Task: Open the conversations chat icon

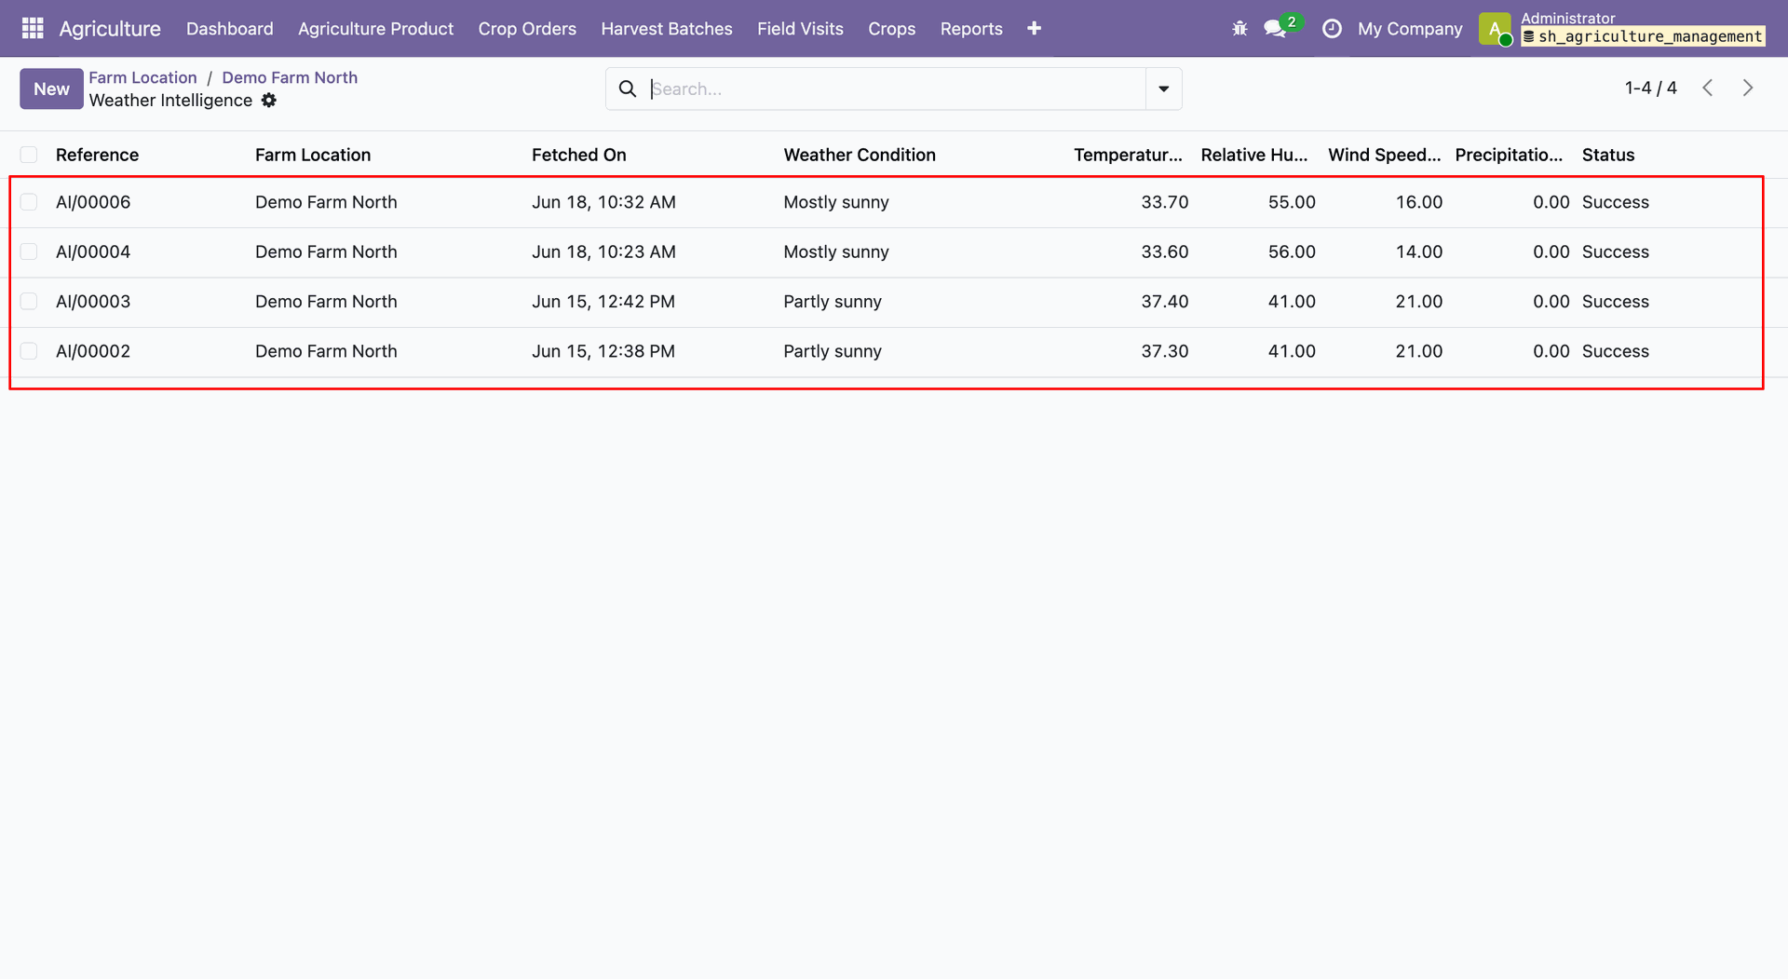Action: coord(1275,29)
